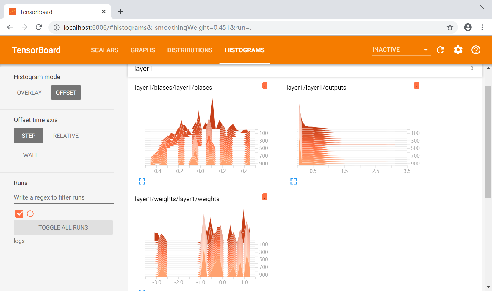The height and width of the screenshot is (291, 492).
Task: Maximize the browser window
Action: click(x=461, y=7)
